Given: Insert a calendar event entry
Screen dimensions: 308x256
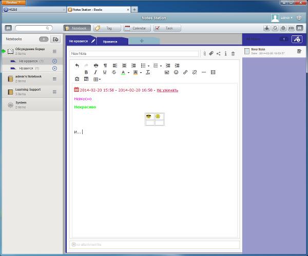Looking at the screenshot, I should coord(86,79).
